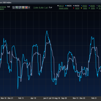Toggle the HV20 series

(69, 6)
